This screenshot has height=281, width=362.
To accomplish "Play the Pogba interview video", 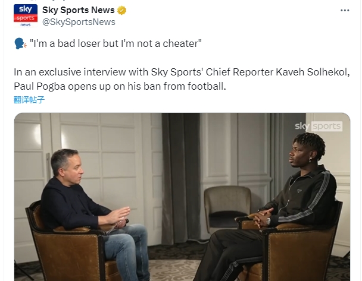I will click(x=182, y=197).
